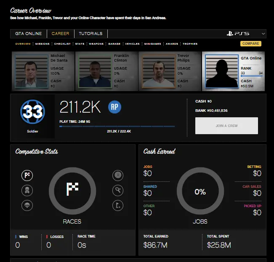
Task: Go to the Weapons section
Action: [96, 44]
